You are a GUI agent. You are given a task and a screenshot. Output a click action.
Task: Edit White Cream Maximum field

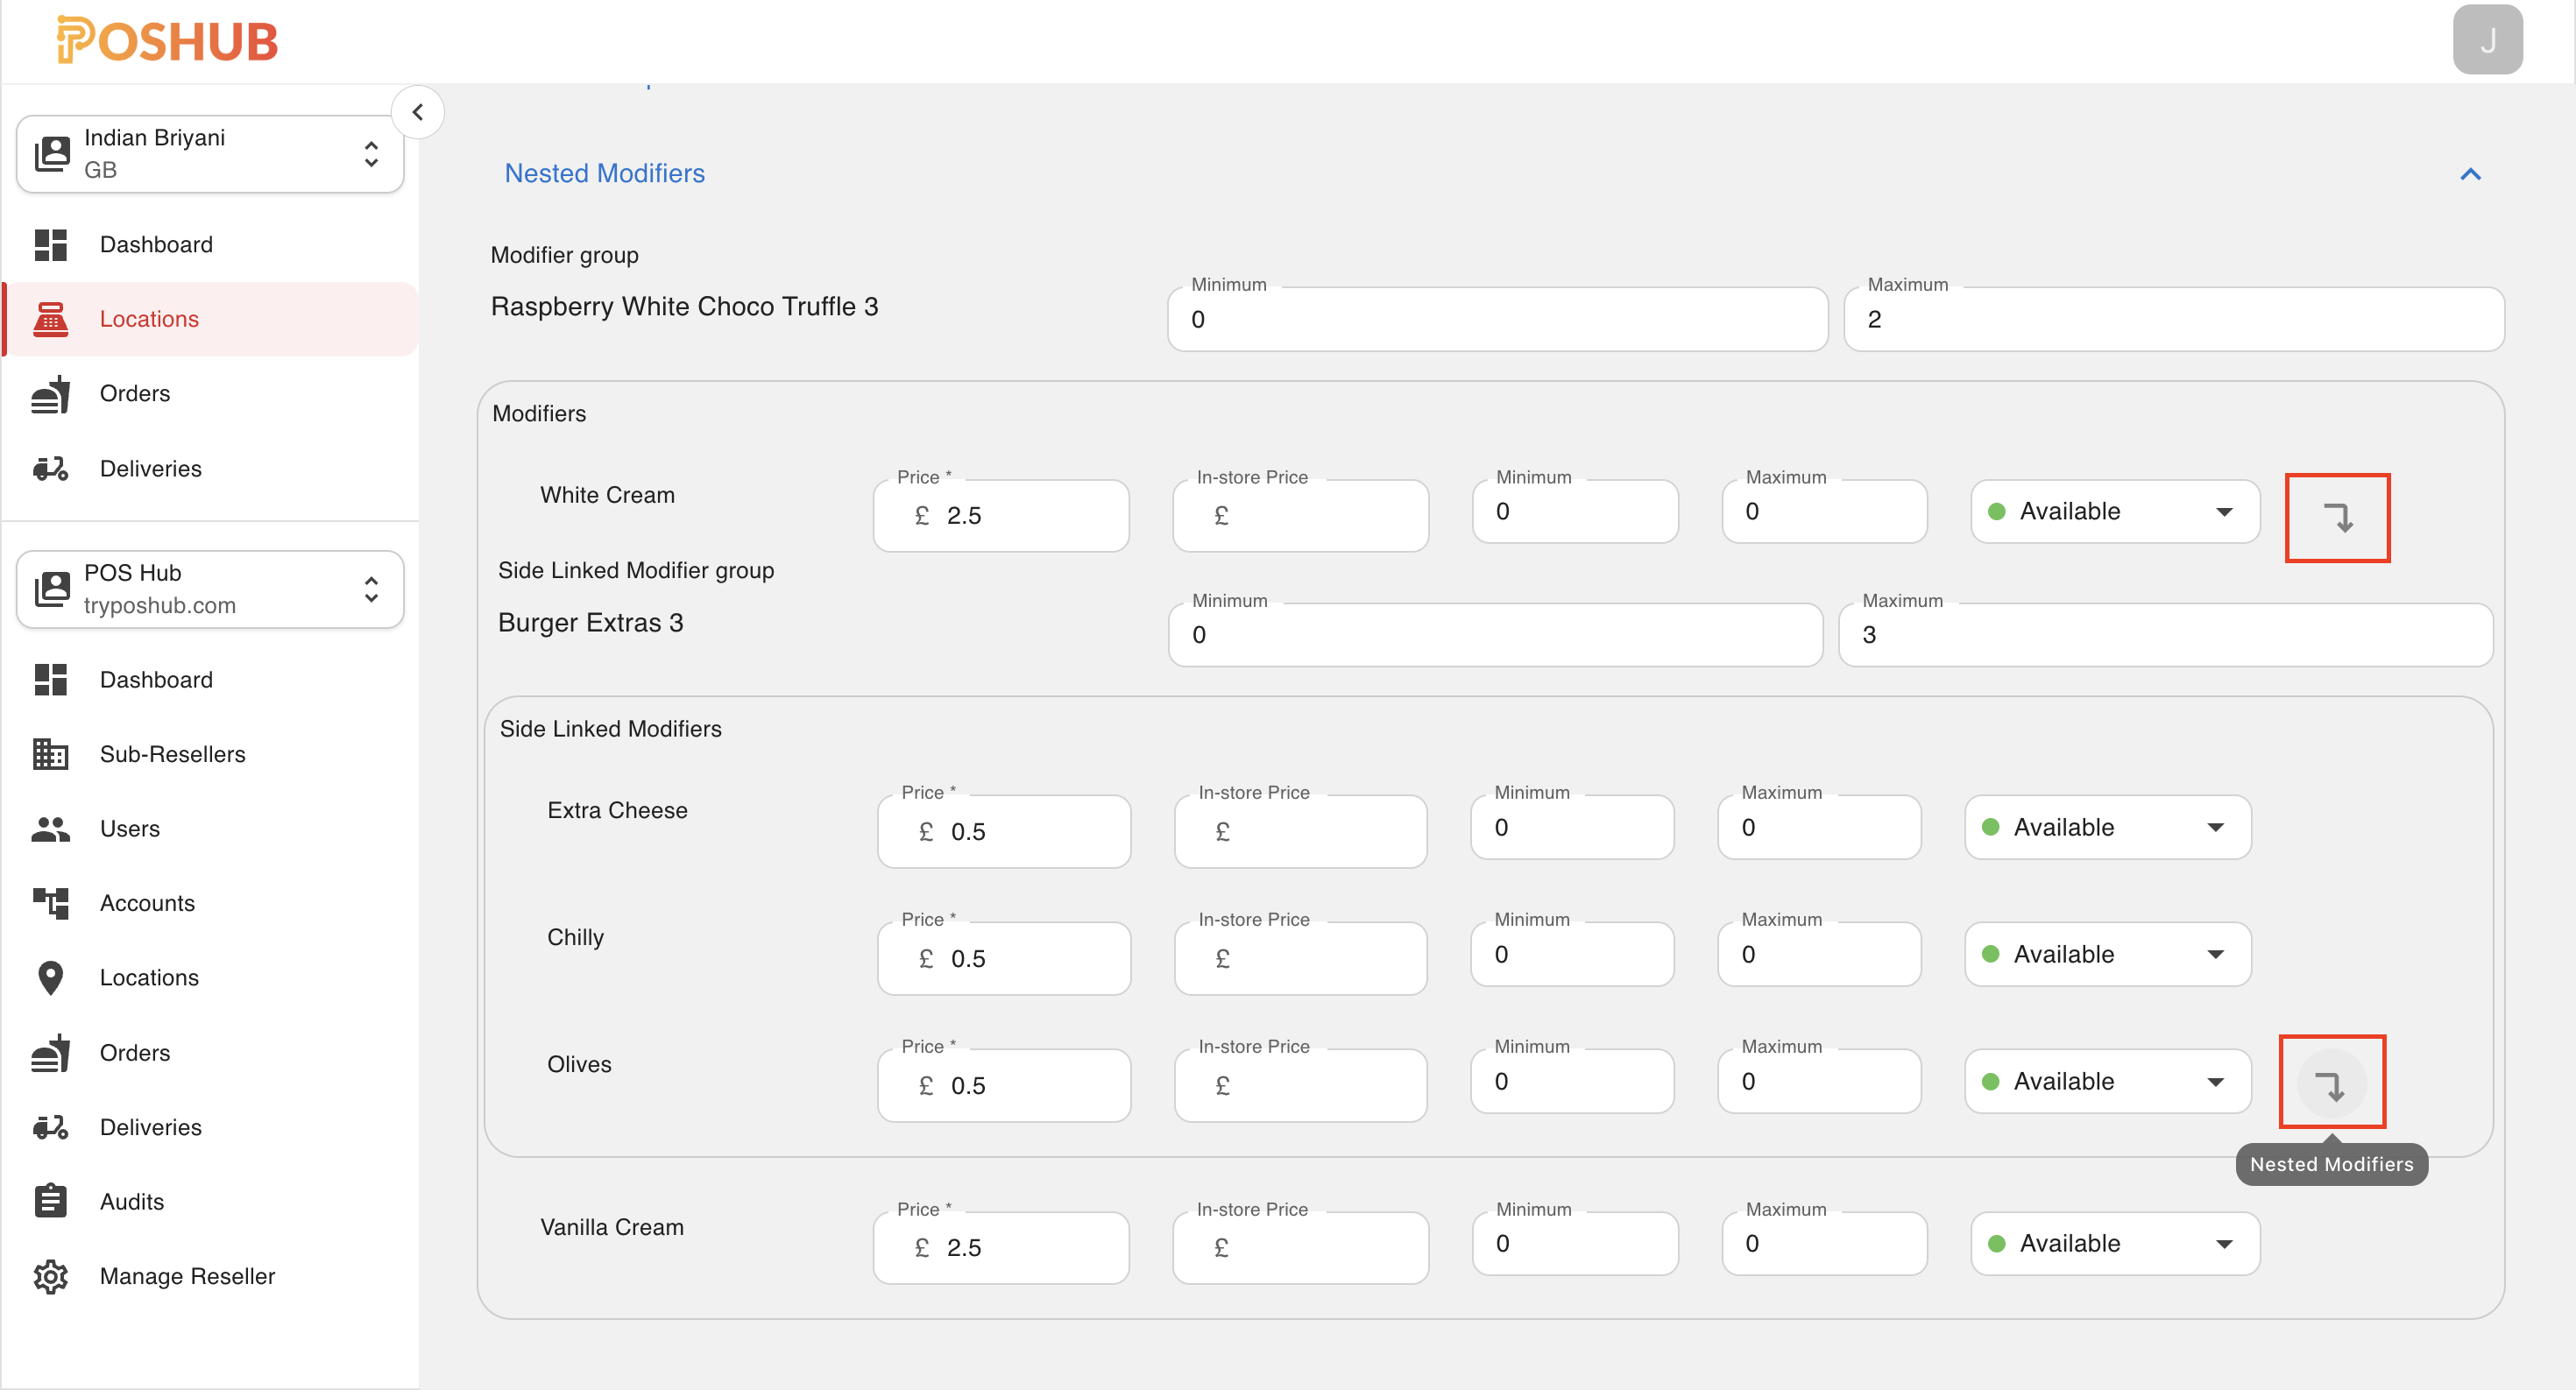1824,512
